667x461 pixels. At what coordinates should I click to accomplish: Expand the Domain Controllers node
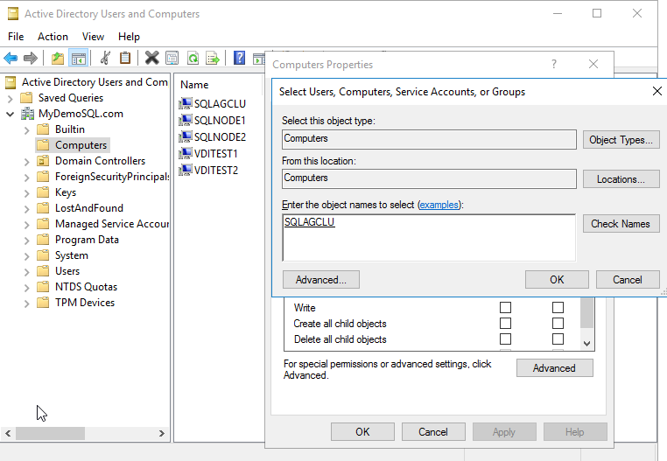26,161
